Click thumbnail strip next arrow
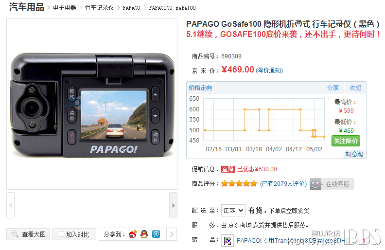Viewport: 385px width, 250px height. coord(174,205)
